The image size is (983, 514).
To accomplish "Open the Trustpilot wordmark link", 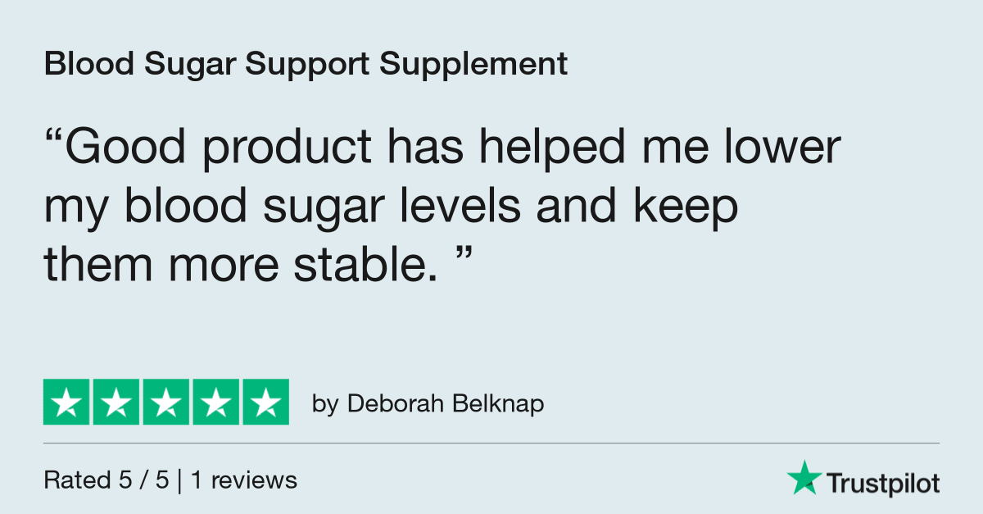I will point(881,483).
